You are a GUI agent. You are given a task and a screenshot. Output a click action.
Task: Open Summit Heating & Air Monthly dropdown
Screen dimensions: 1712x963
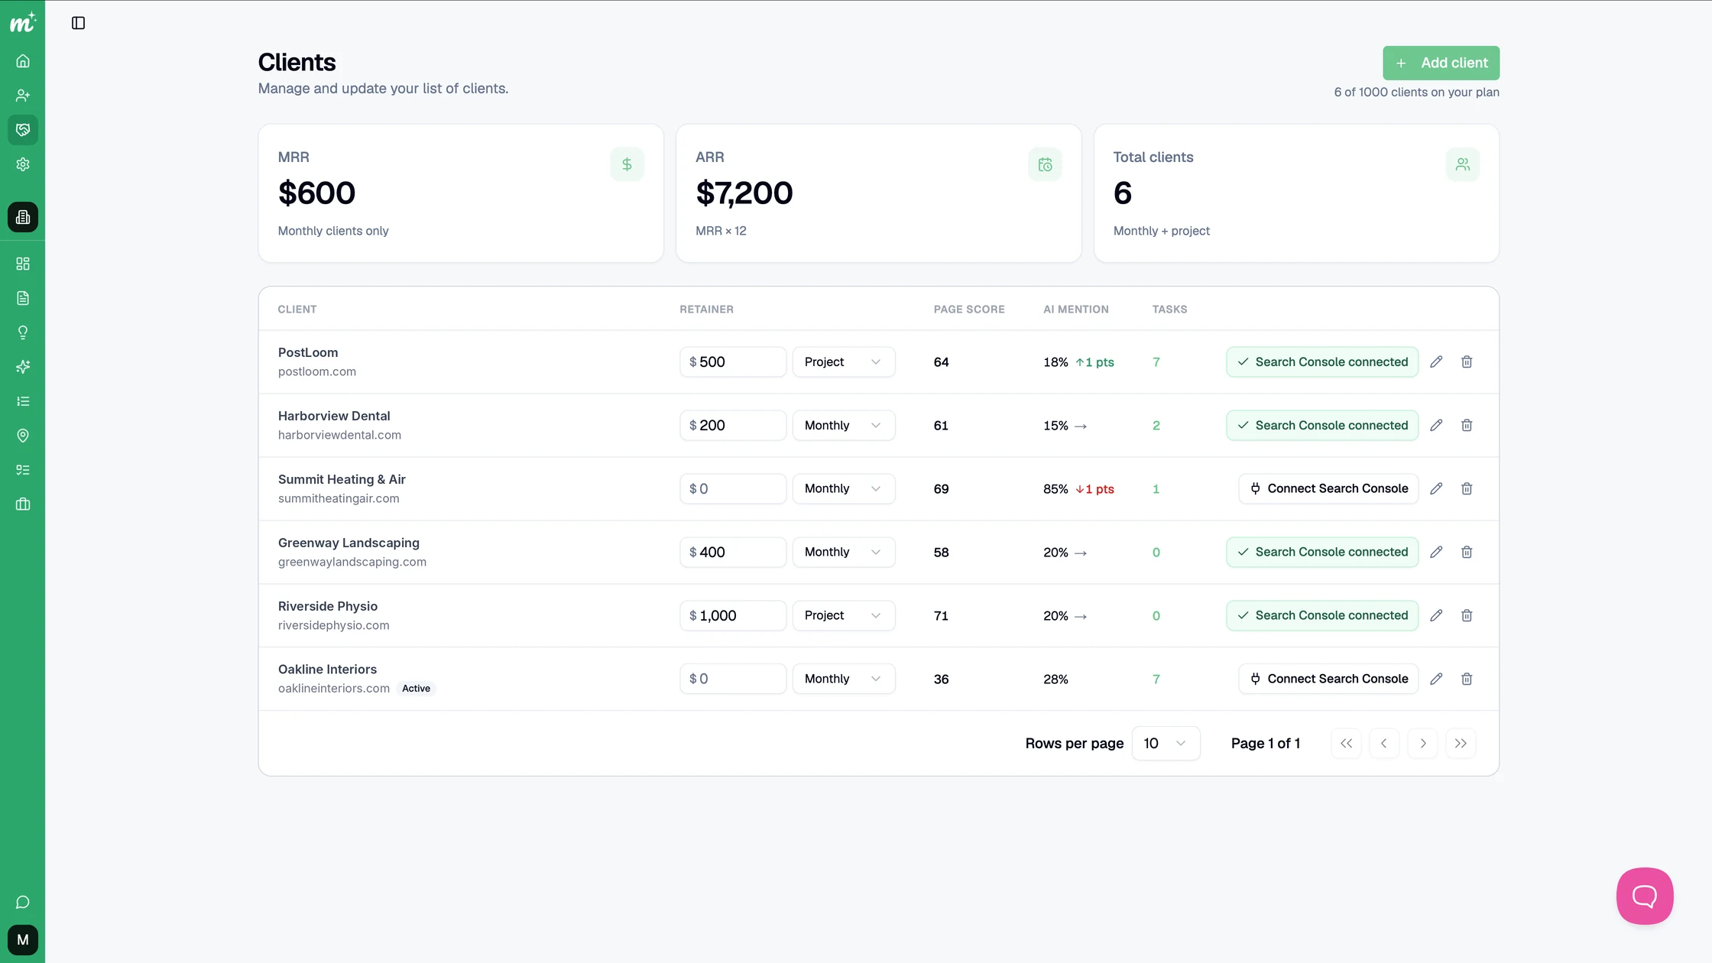844,489
